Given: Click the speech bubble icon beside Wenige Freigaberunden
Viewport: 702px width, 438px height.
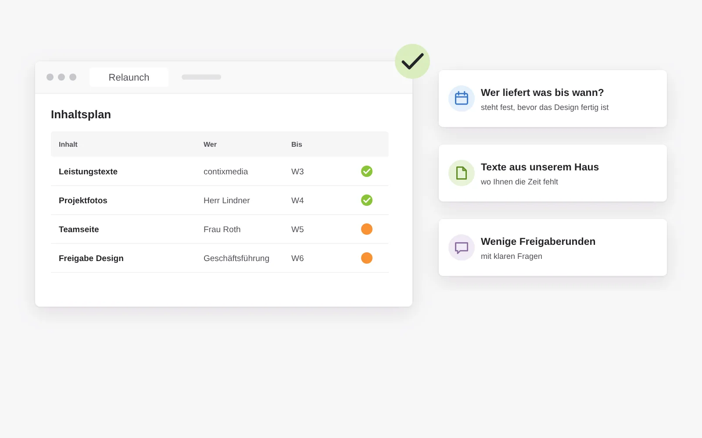Looking at the screenshot, I should coord(462,247).
